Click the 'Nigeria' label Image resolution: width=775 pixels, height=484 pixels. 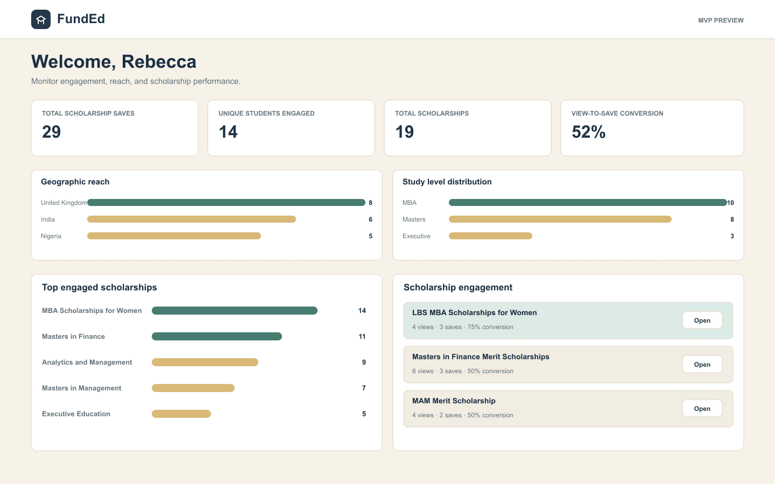click(x=51, y=236)
